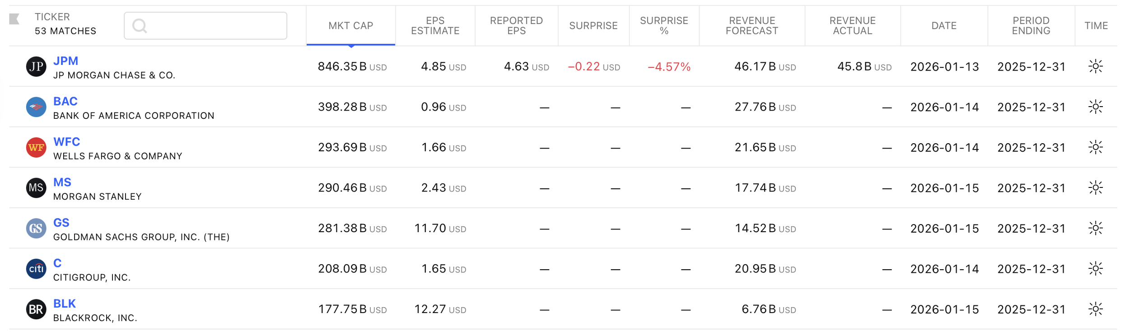Click the BlackRock logo icon
The width and height of the screenshot is (1129, 332).
36,309
